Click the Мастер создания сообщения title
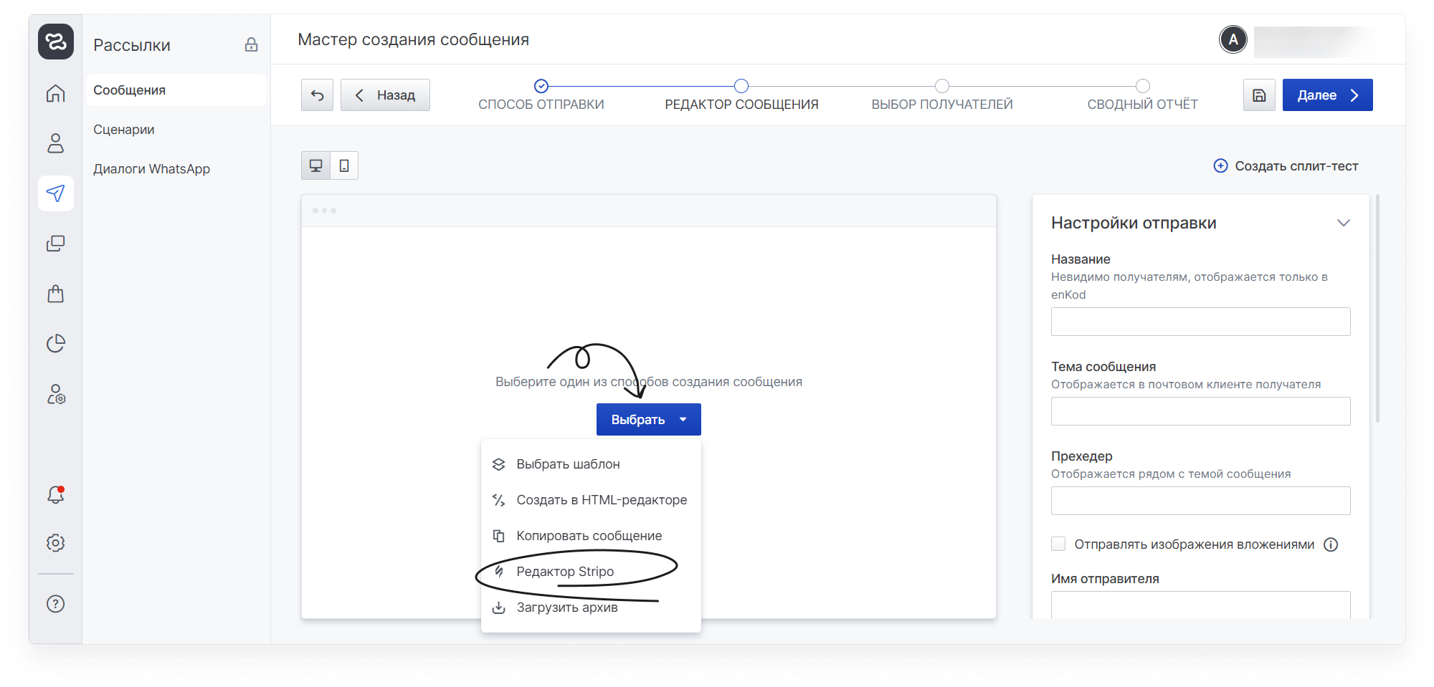Viewport: 1434px width, 687px height. 414,39
